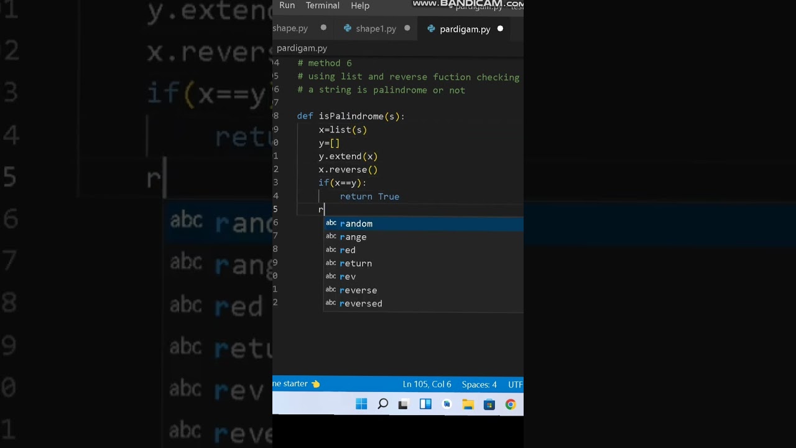Click the 'y=[]' code line
This screenshot has width=796, height=448.
click(x=329, y=143)
